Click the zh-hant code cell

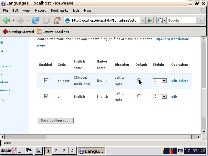64,81
